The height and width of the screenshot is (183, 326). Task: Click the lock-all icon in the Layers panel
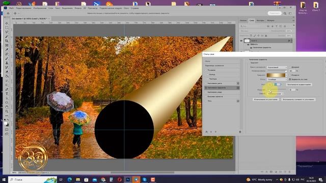tap(266, 36)
